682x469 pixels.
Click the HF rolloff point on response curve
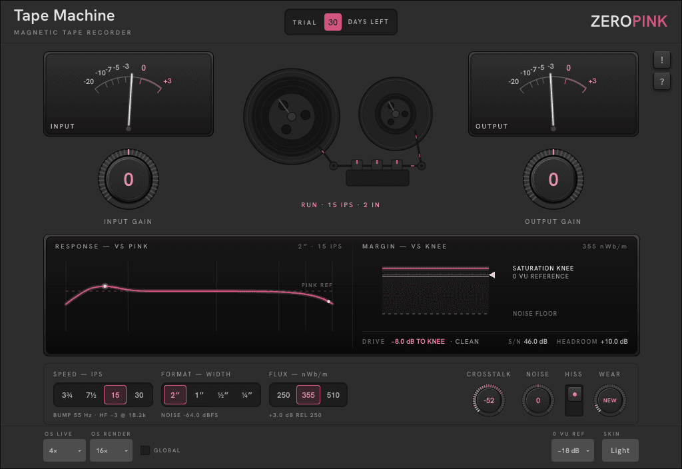coord(329,301)
